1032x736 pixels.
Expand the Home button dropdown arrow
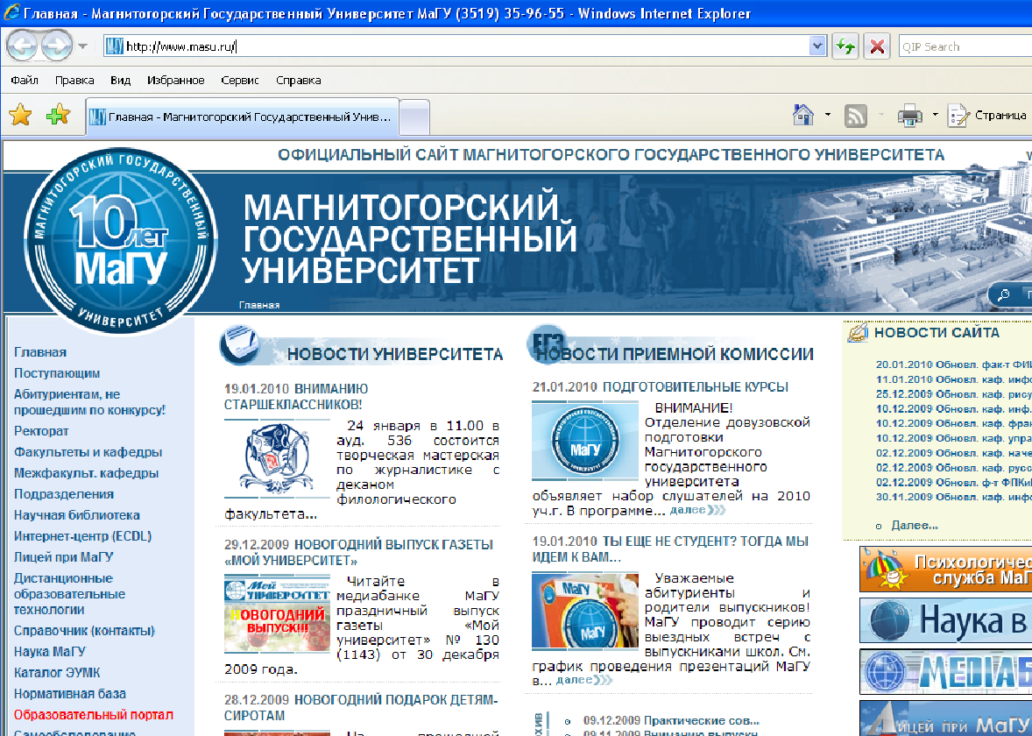827,115
